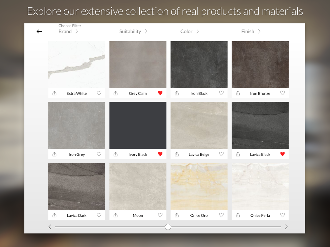
Task: Add Onice Oro to favorites
Action: (221, 215)
